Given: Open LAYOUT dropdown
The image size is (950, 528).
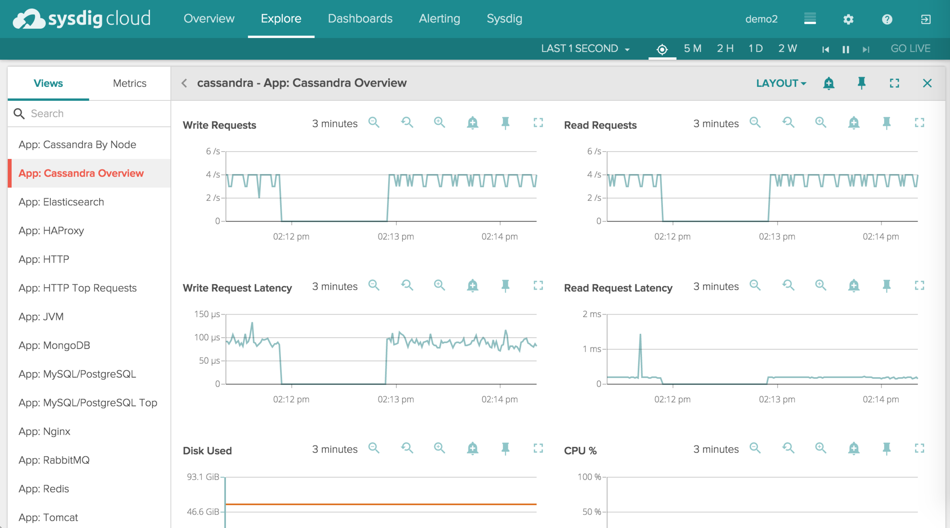Looking at the screenshot, I should [781, 83].
